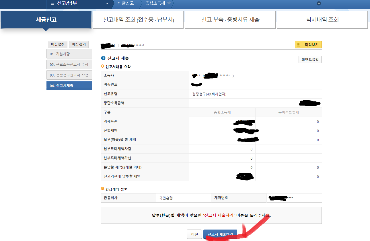Expand the side menu with 메뉴펼침
Image resolution: width=370 pixels, height=241 pixels.
58,44
